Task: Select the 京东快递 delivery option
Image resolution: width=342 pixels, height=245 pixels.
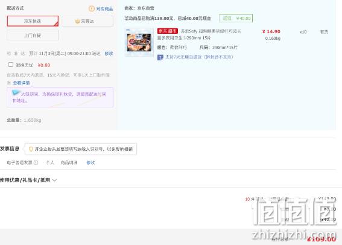Action: point(33,21)
